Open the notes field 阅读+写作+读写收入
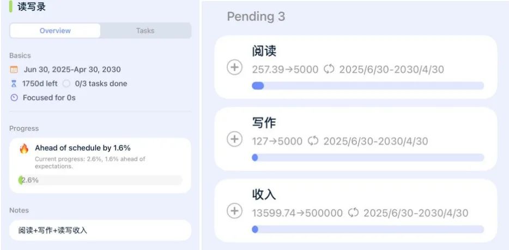Screen dimensions: 509x250 click(x=100, y=230)
